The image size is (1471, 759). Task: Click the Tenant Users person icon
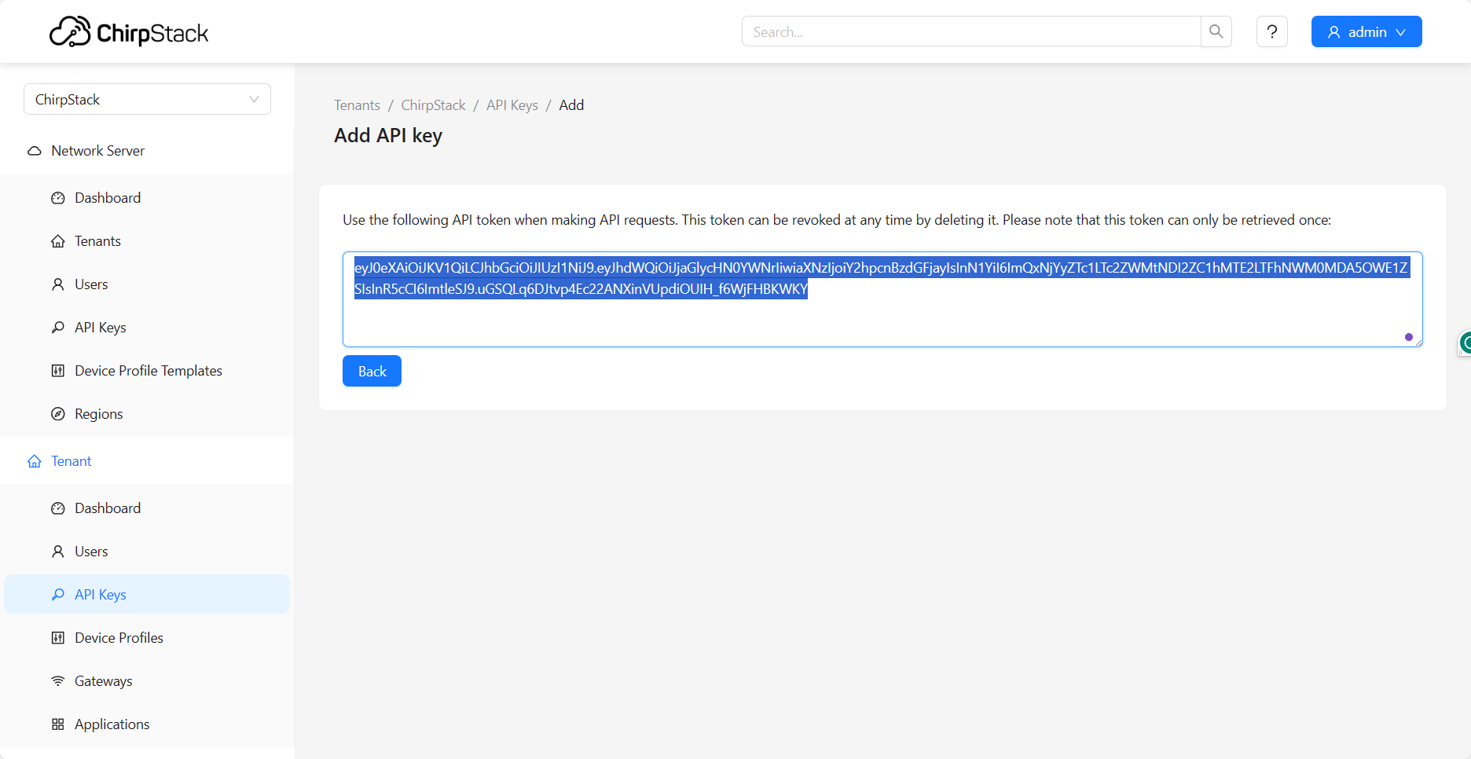pyautogui.click(x=58, y=552)
